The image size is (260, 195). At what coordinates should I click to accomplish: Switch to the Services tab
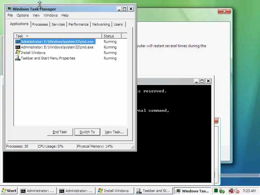click(x=58, y=24)
